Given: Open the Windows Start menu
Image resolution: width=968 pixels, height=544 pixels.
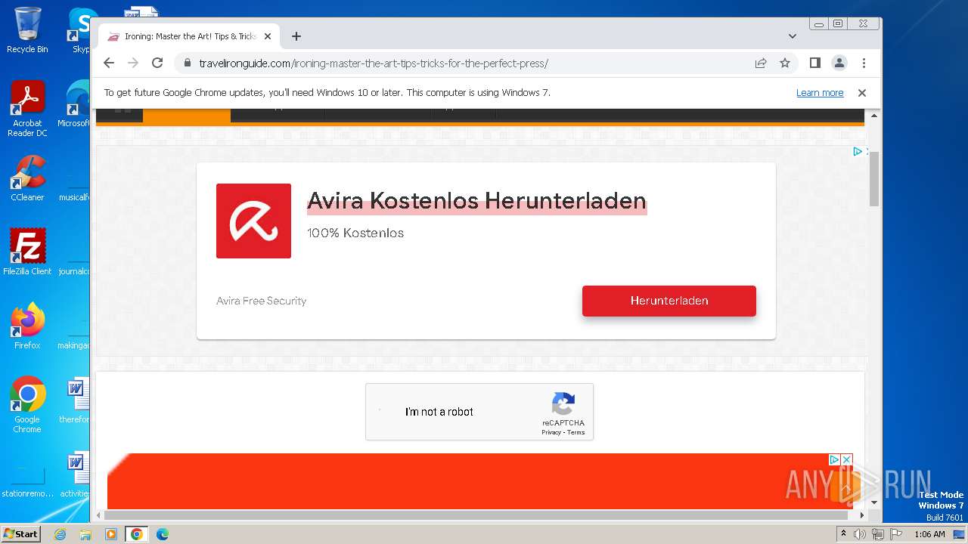Looking at the screenshot, I should click(20, 533).
